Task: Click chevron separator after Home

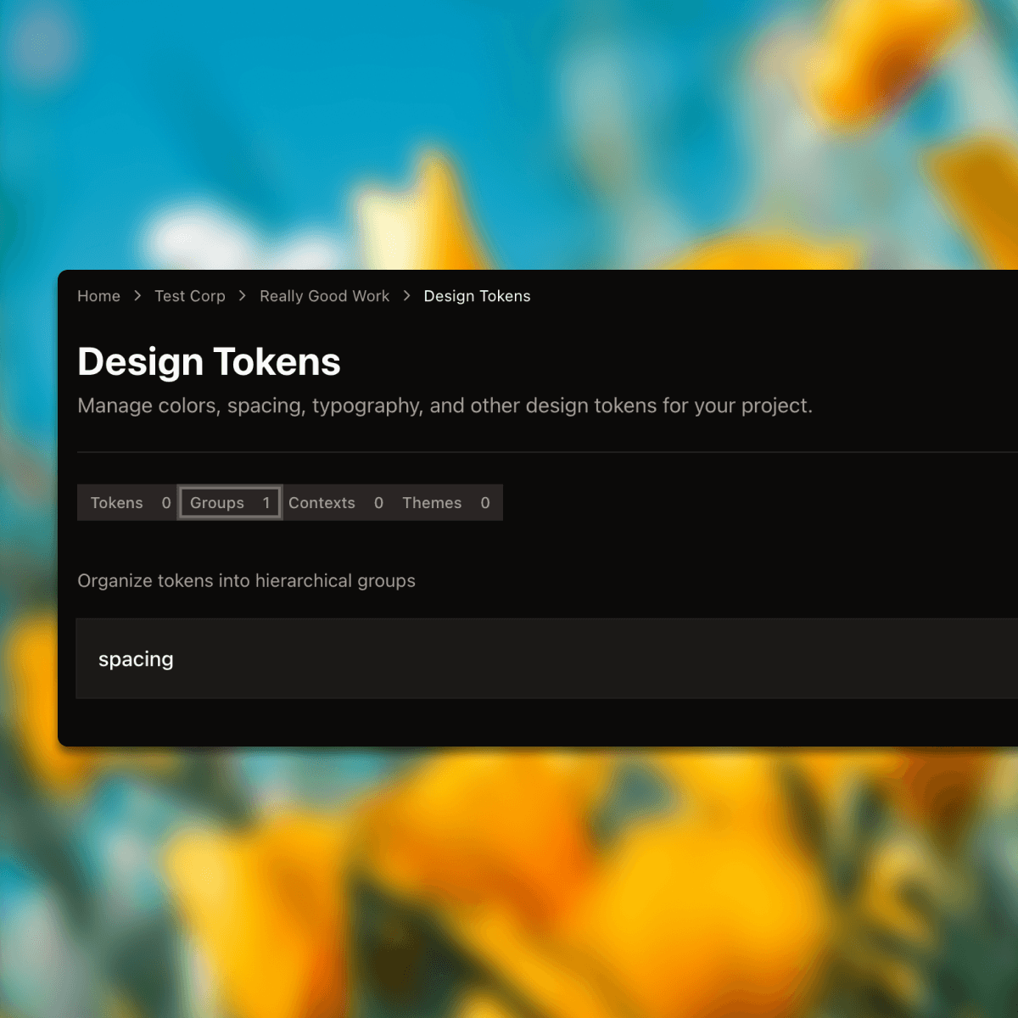Action: pos(137,296)
